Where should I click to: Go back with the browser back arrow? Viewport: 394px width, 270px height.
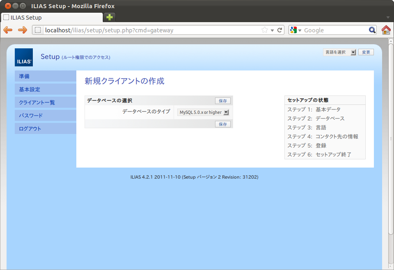point(8,30)
